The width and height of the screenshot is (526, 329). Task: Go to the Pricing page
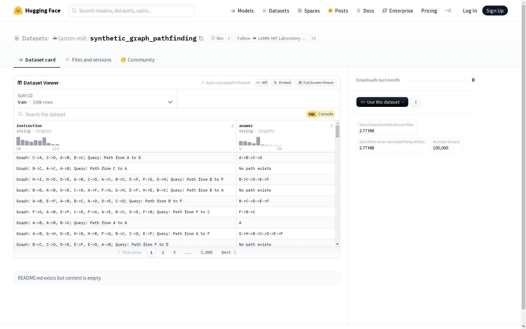click(x=429, y=11)
